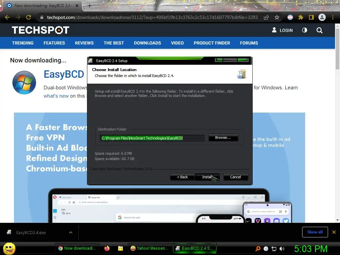This screenshot has height=255, width=340.
Task: Click the scrollbar down arrow
Action: pos(337,220)
